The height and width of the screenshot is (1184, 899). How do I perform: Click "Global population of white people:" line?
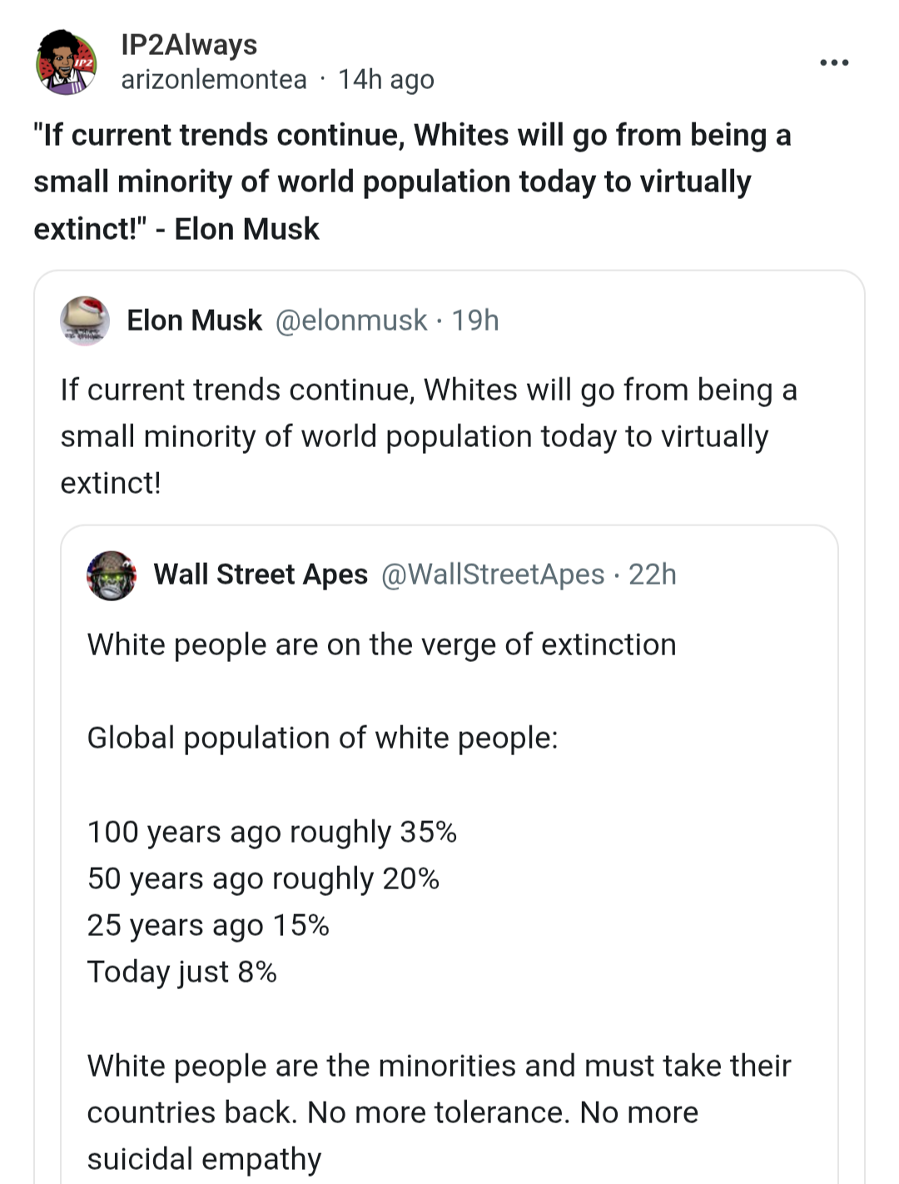click(322, 738)
